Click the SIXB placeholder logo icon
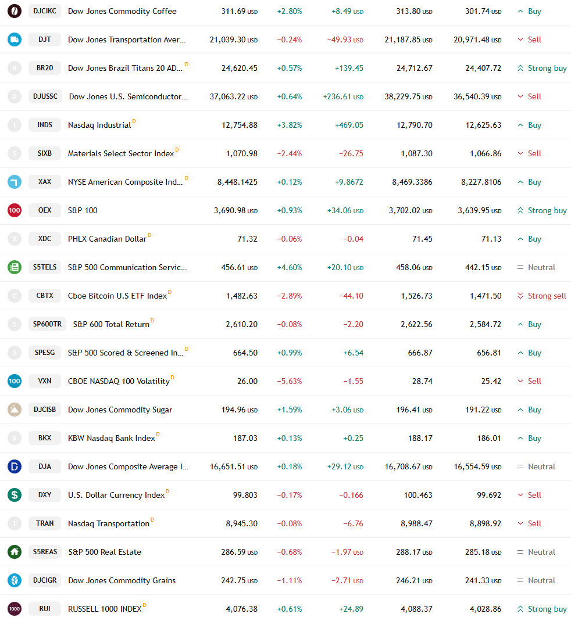Screen dimensions: 571x621 click(15, 153)
